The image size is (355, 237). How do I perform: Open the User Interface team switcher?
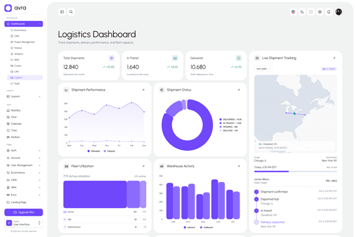24,223
